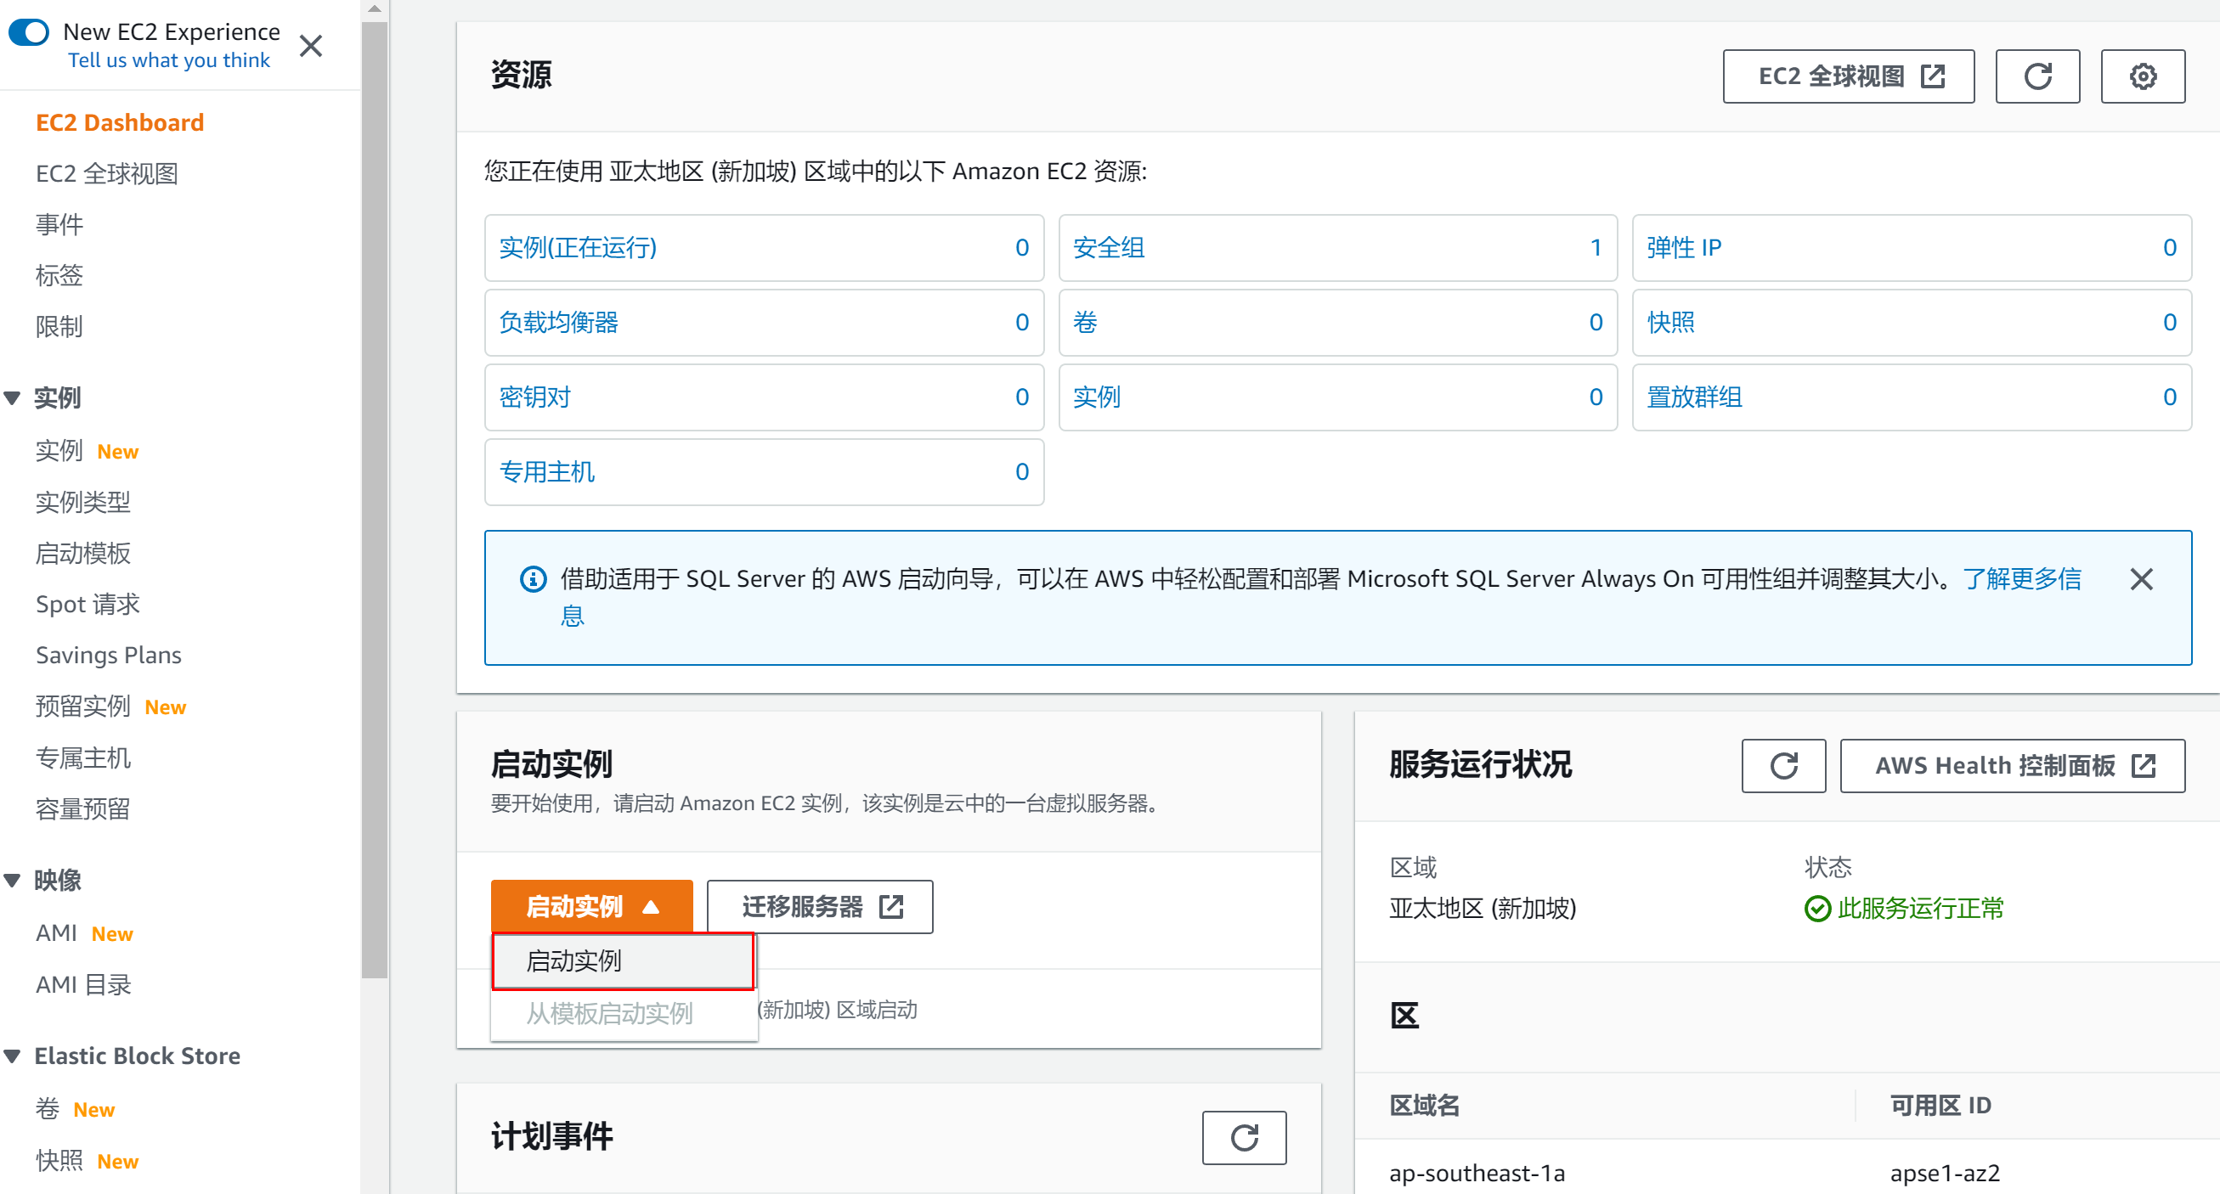The height and width of the screenshot is (1194, 2220).
Task: Click the apse1-az2 zone ID cell
Action: pyautogui.click(x=1945, y=1173)
